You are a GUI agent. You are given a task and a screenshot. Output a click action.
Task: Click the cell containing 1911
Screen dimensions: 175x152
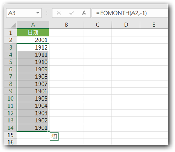pos(33,55)
